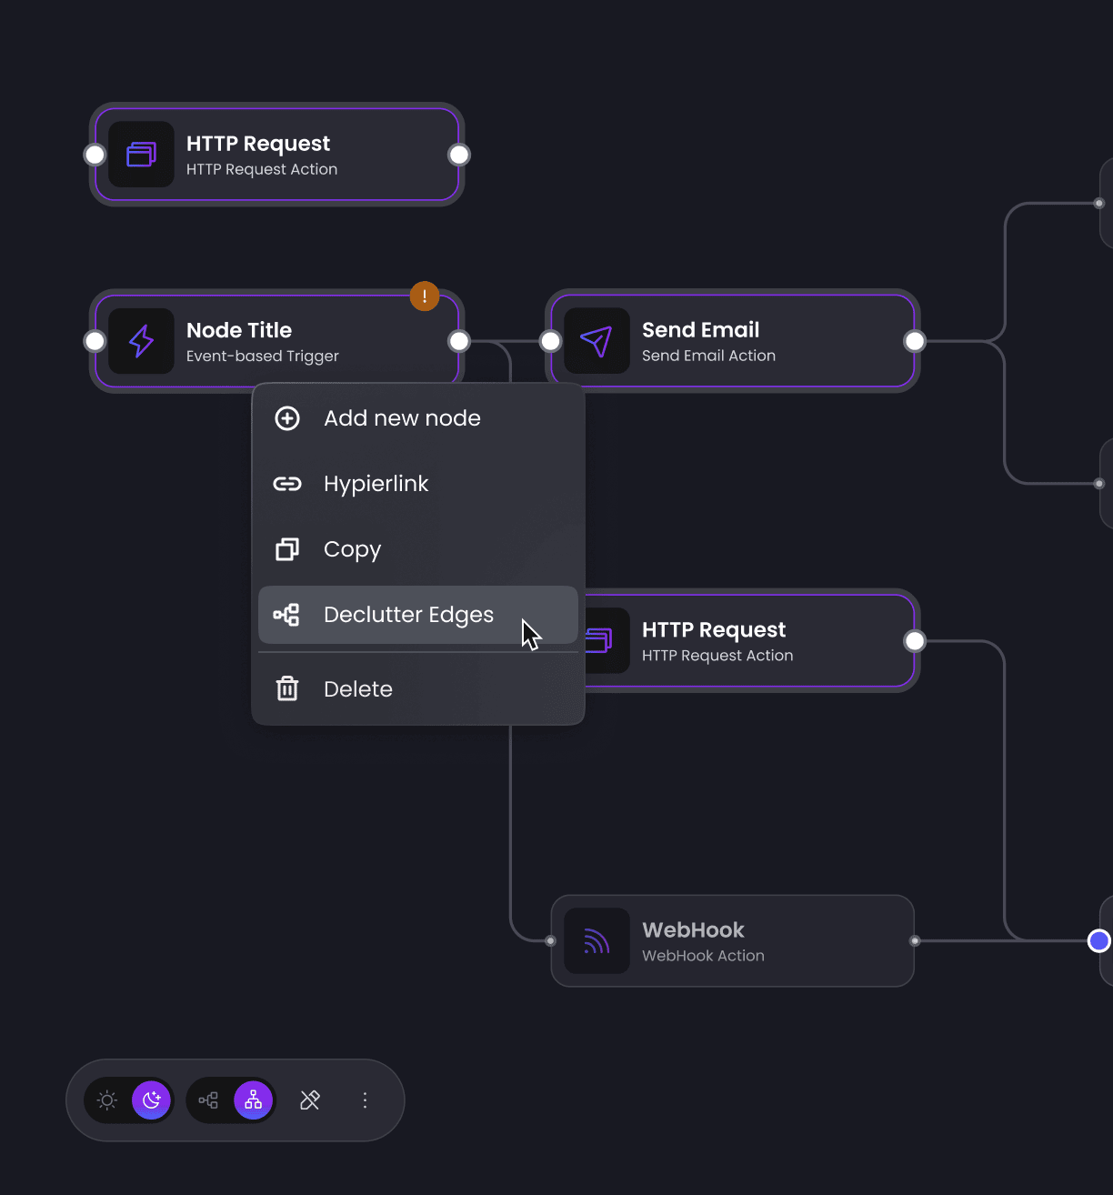Click the WebHook signal icon
Image resolution: width=1113 pixels, height=1195 pixels.
point(597,940)
